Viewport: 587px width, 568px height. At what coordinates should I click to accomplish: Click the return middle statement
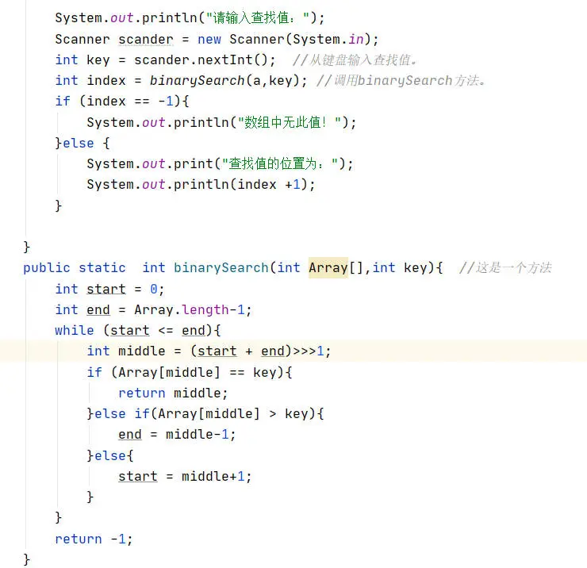pyautogui.click(x=173, y=393)
